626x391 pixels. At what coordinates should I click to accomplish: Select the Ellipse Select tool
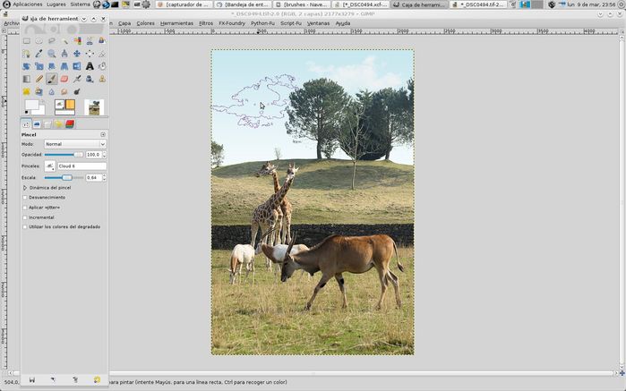click(39, 40)
